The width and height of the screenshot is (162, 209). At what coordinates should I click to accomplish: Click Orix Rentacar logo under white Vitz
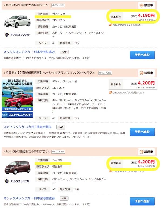[x=18, y=35]
